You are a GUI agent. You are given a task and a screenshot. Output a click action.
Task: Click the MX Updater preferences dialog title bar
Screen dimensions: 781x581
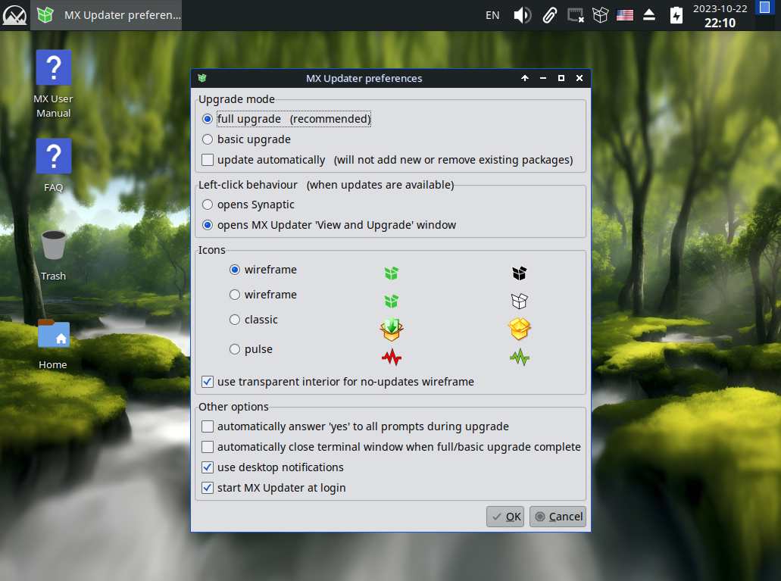364,78
